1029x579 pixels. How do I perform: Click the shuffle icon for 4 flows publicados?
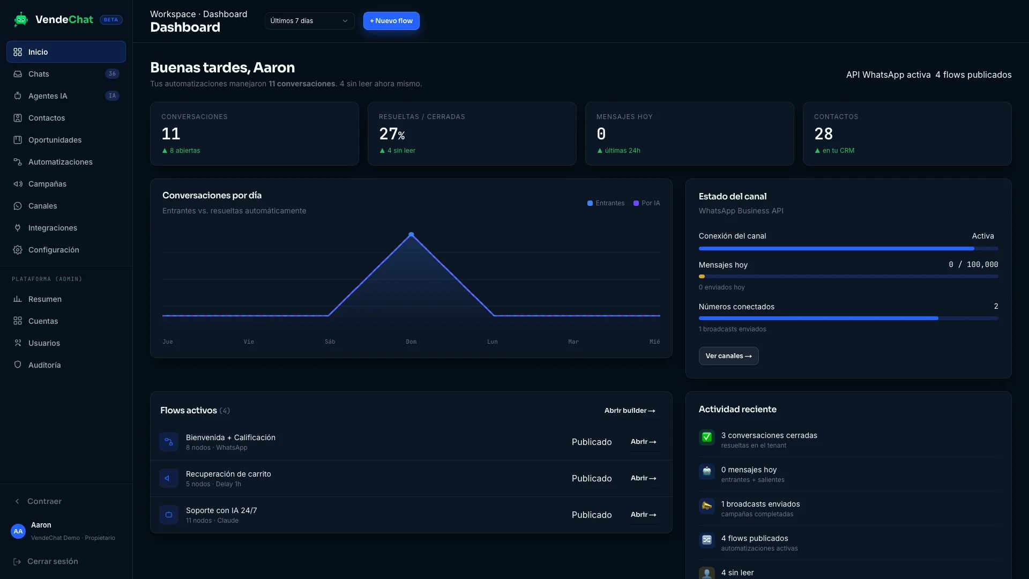[x=707, y=540]
